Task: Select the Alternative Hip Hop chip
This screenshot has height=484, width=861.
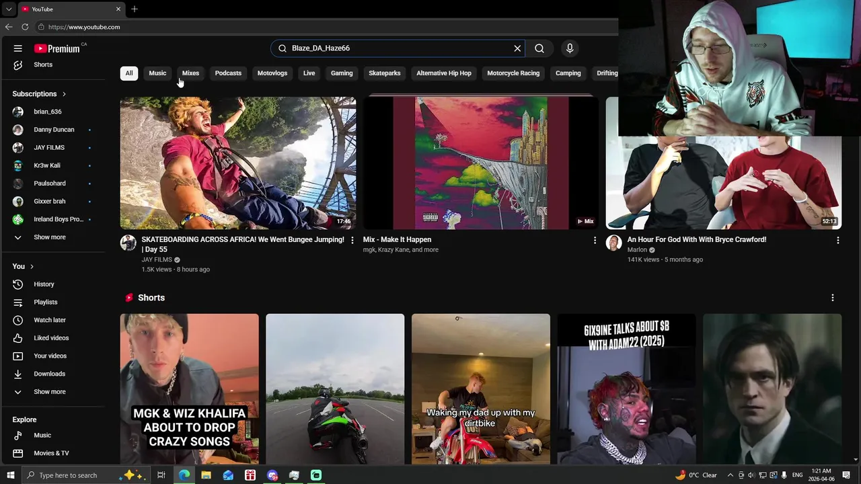Action: 444,73
